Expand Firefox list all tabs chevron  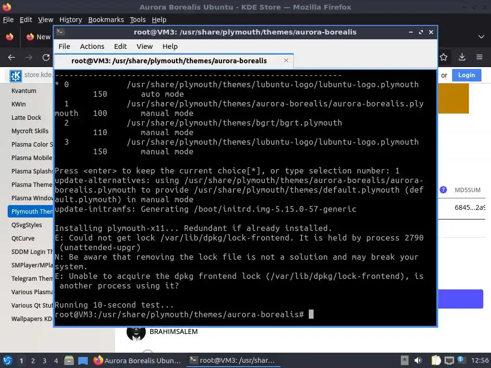point(481,37)
